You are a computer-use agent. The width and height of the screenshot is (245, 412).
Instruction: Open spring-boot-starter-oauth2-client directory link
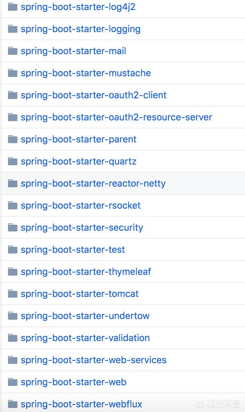point(93,95)
